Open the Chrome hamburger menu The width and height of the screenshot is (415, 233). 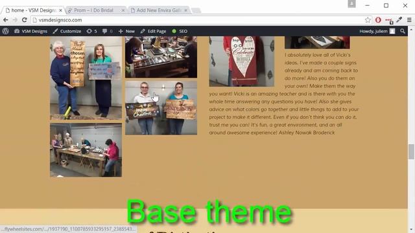click(409, 20)
